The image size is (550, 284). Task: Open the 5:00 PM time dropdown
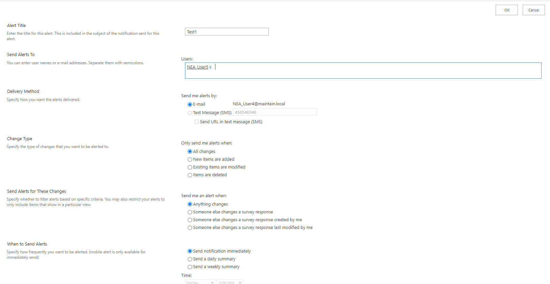tap(230, 282)
